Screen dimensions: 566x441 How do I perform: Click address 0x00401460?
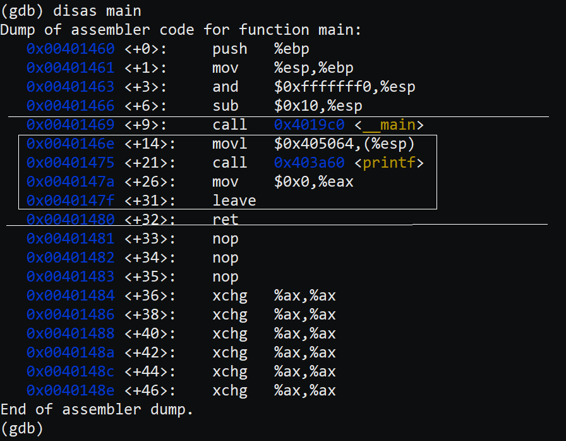point(70,49)
